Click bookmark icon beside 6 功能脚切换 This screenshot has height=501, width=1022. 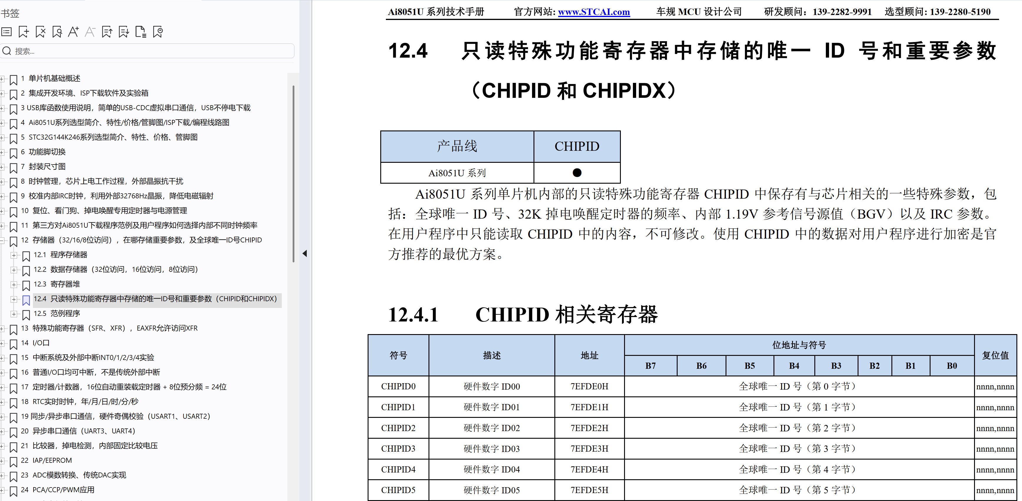13,153
